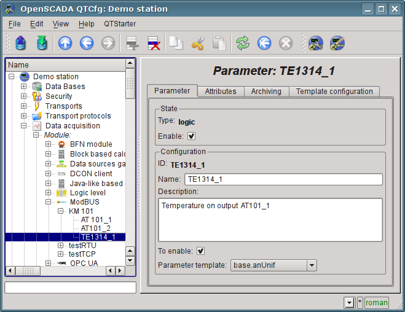
Task: Click the second QTStarter module icon with pencil
Action: (x=337, y=43)
